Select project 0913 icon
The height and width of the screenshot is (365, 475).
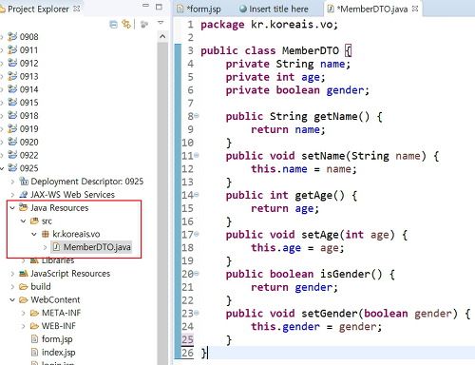click(12, 76)
